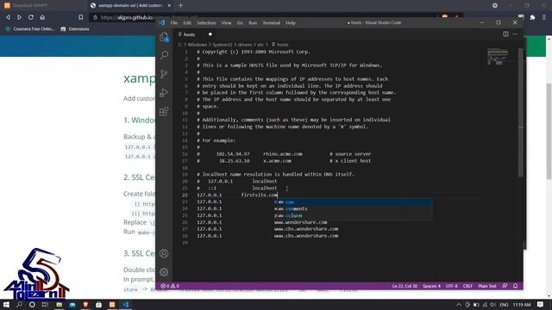This screenshot has width=552, height=310.
Task: Click the VS Code editor vertical scrollbar
Action: tap(521, 113)
